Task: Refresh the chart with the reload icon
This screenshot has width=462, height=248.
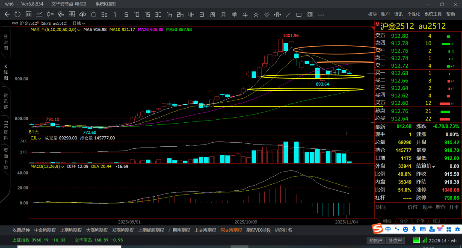Action: [x=18, y=15]
